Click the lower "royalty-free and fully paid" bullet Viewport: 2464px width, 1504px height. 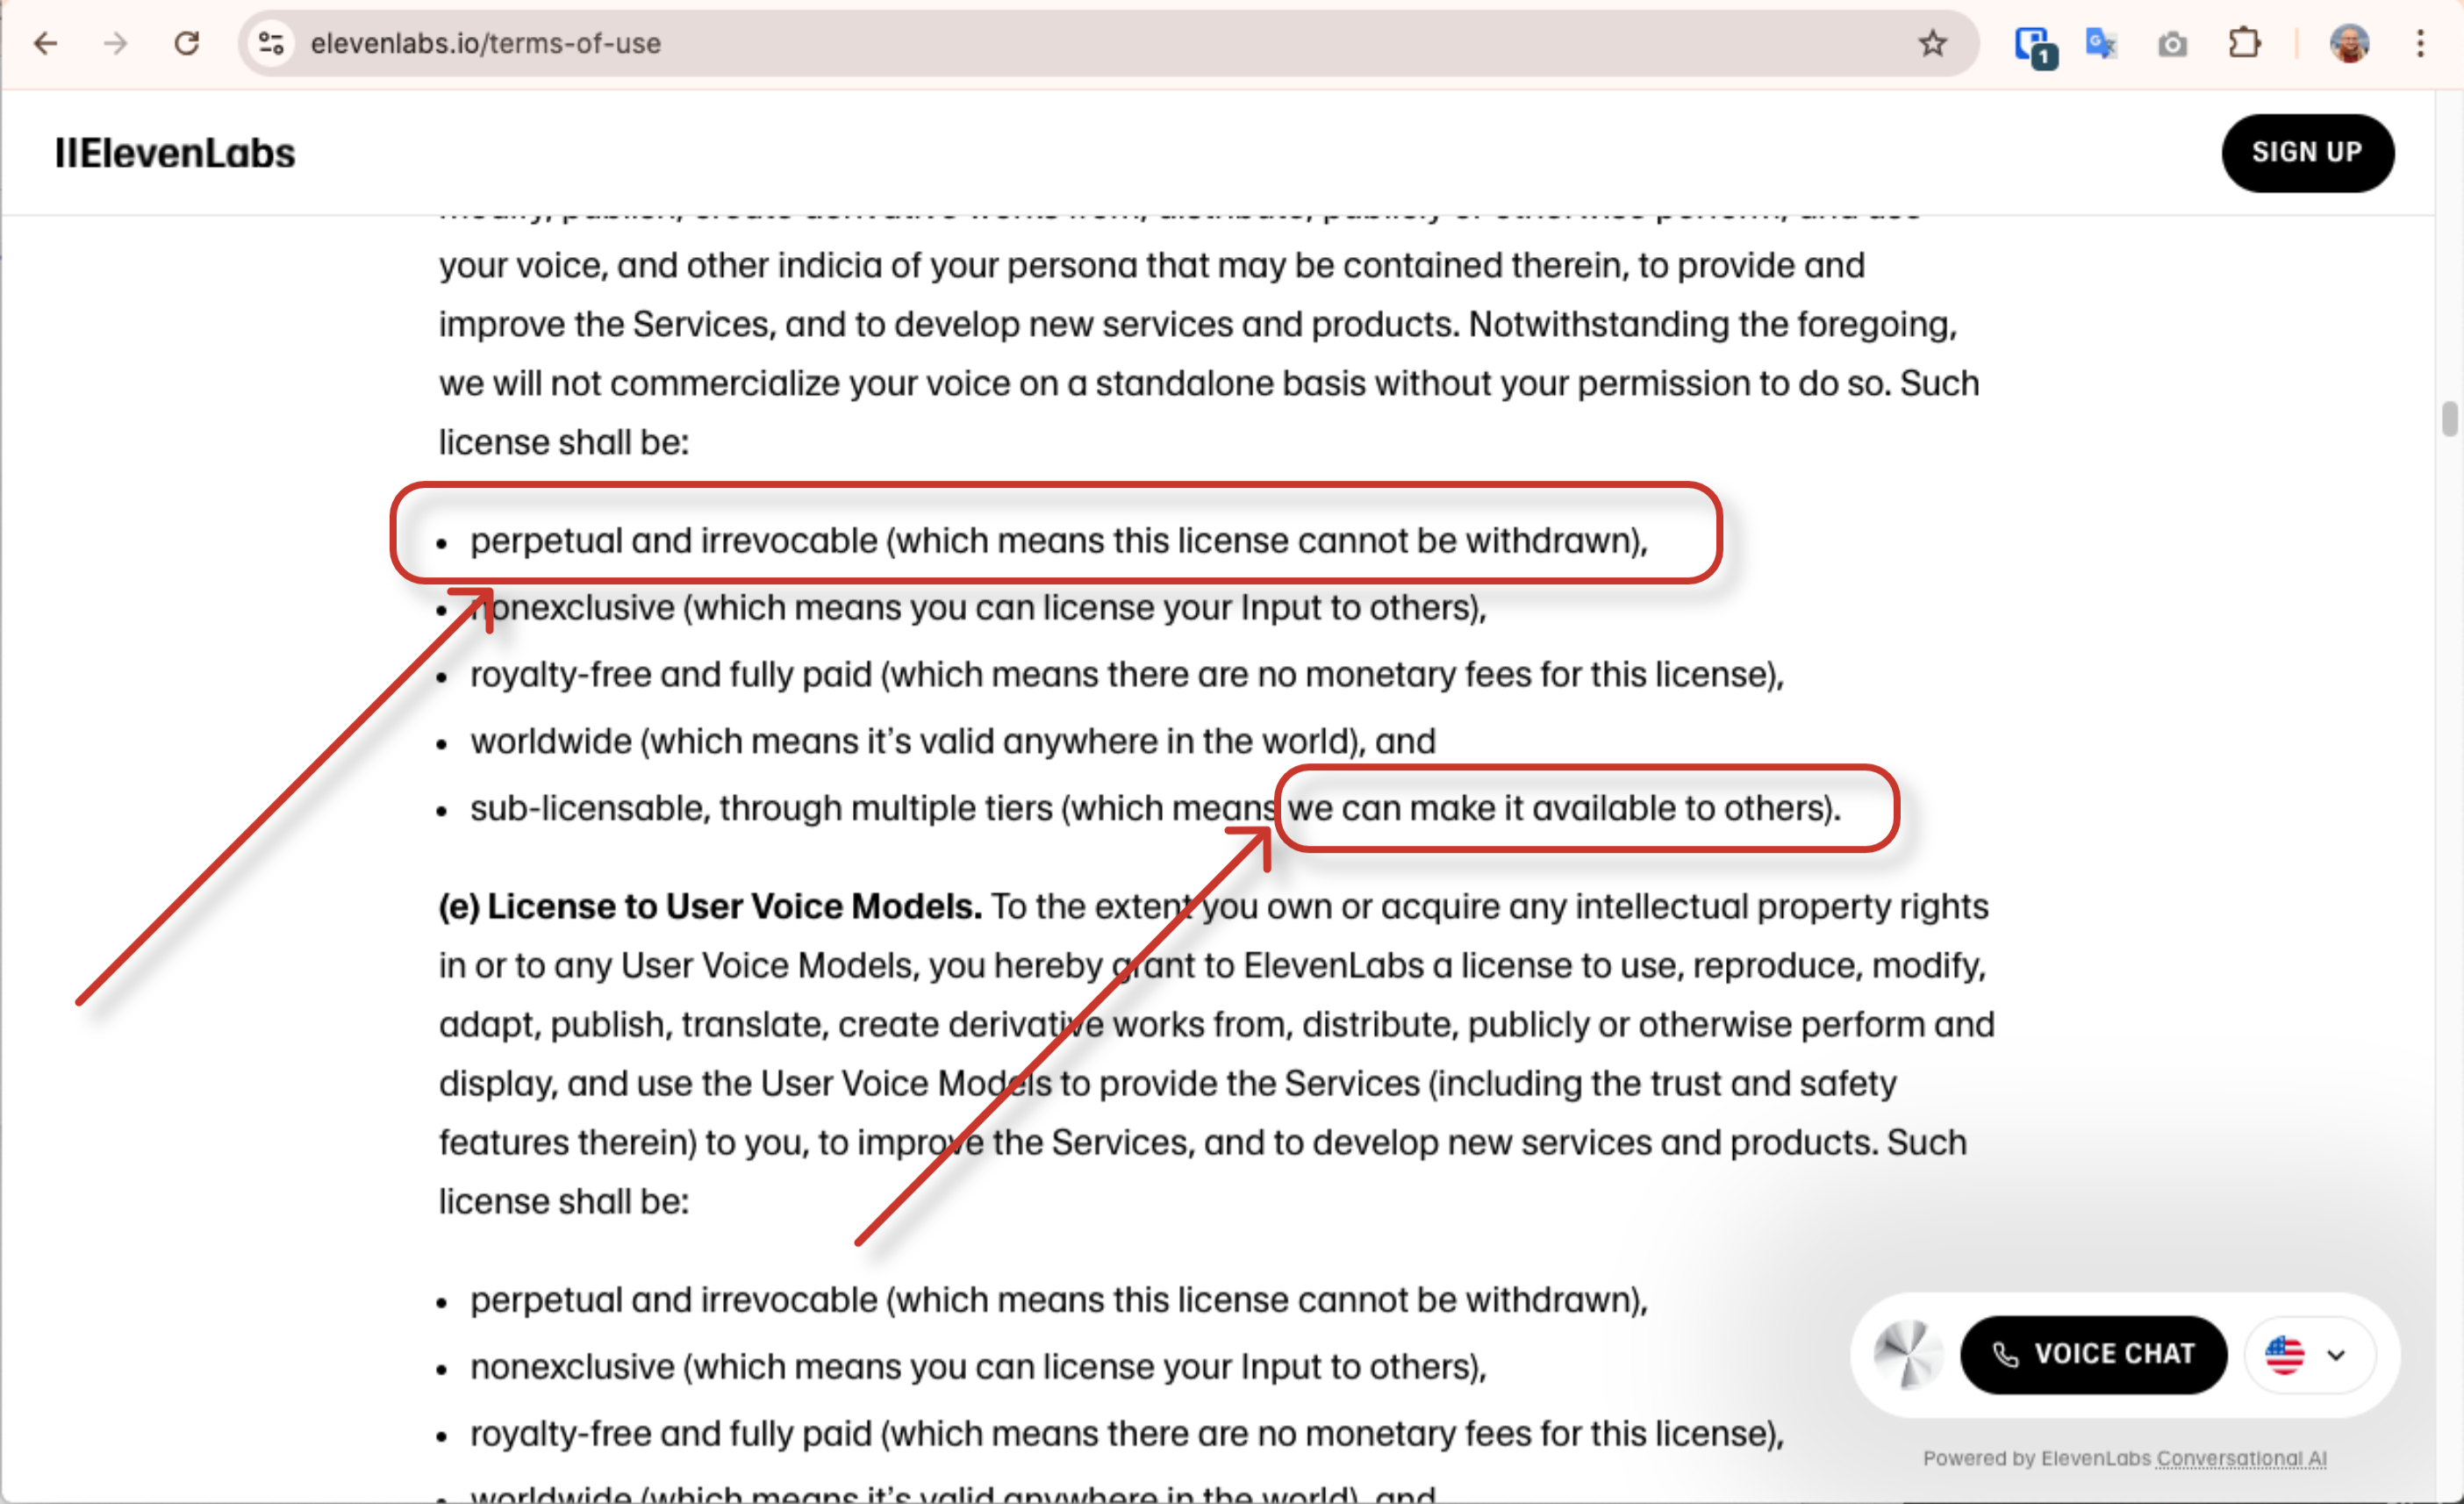(1127, 1434)
